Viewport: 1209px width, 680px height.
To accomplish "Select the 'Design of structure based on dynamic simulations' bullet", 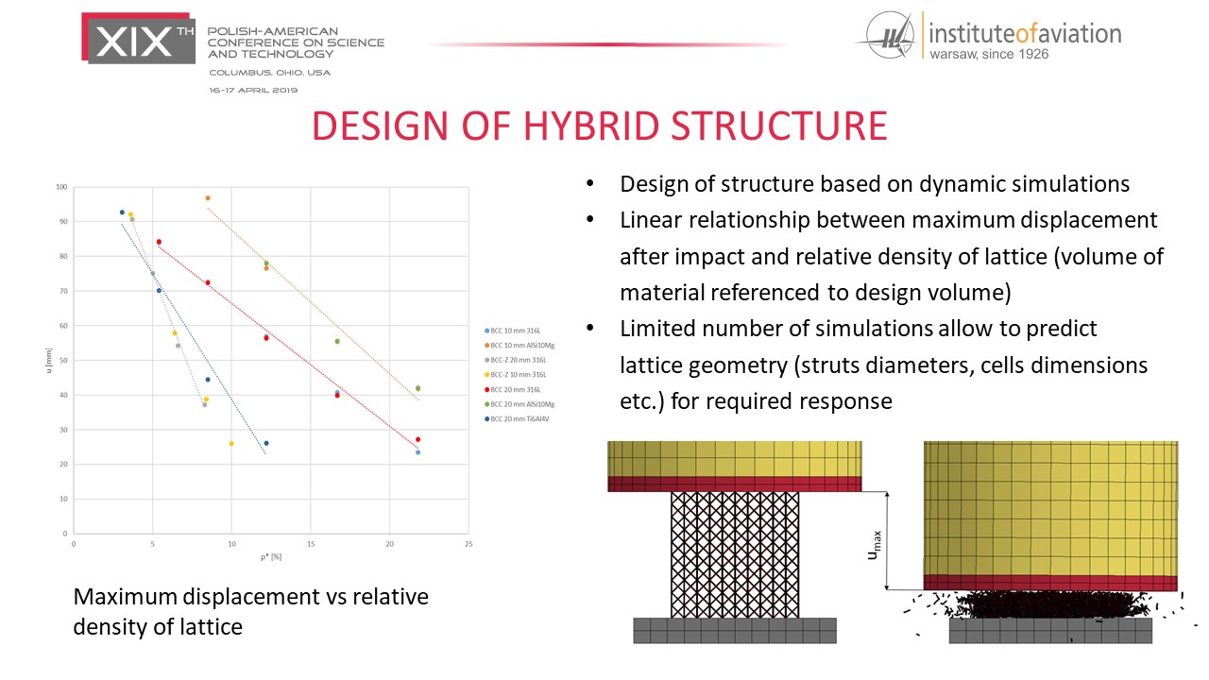I will [x=875, y=184].
